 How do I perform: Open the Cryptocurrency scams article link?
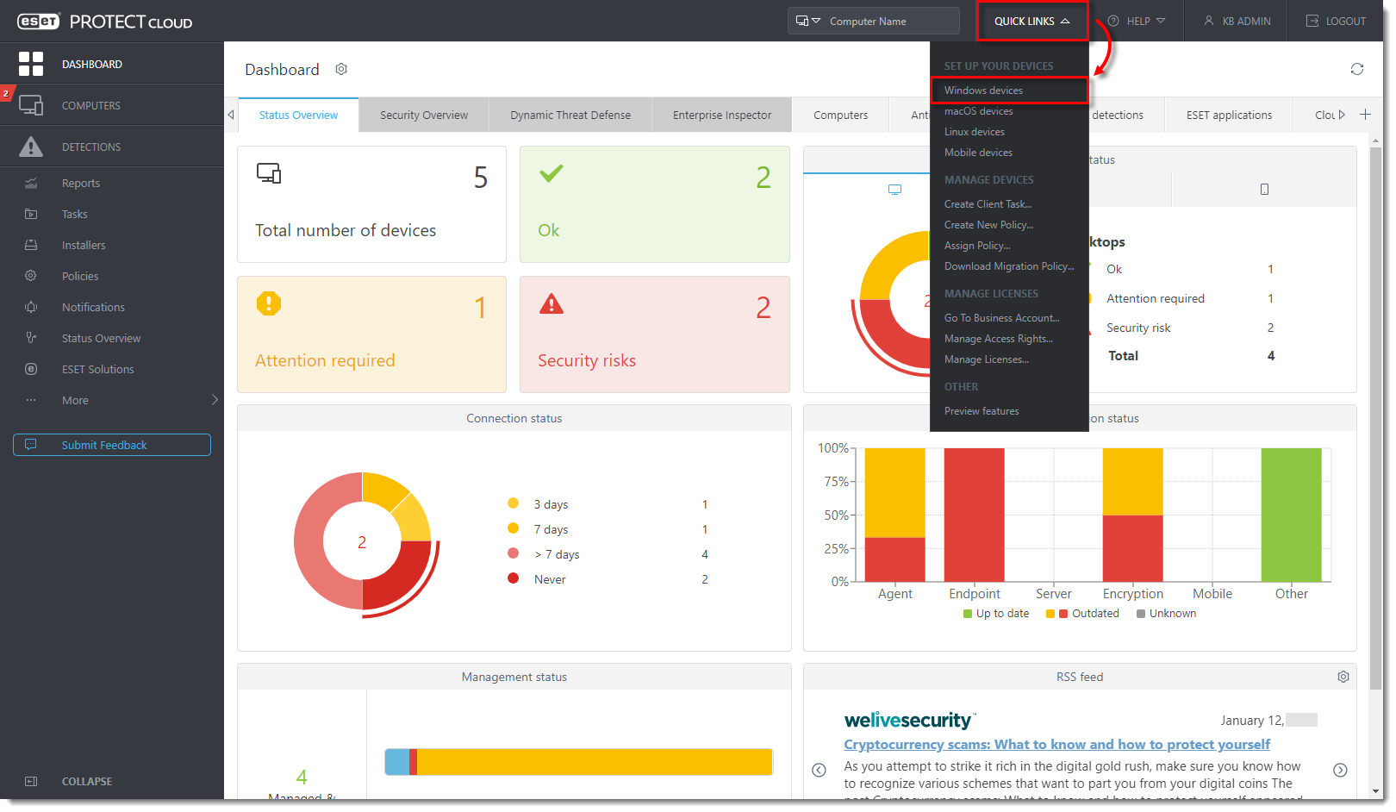(x=1056, y=744)
